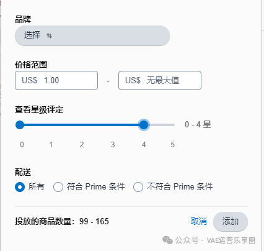Select the 不符合 Prime 条件 radio option
This screenshot has width=264, height=251.
138,187
